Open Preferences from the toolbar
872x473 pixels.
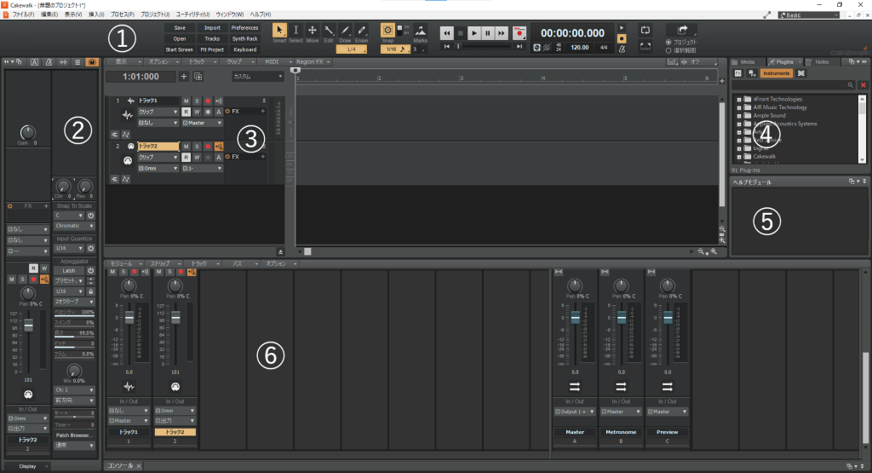tap(244, 28)
